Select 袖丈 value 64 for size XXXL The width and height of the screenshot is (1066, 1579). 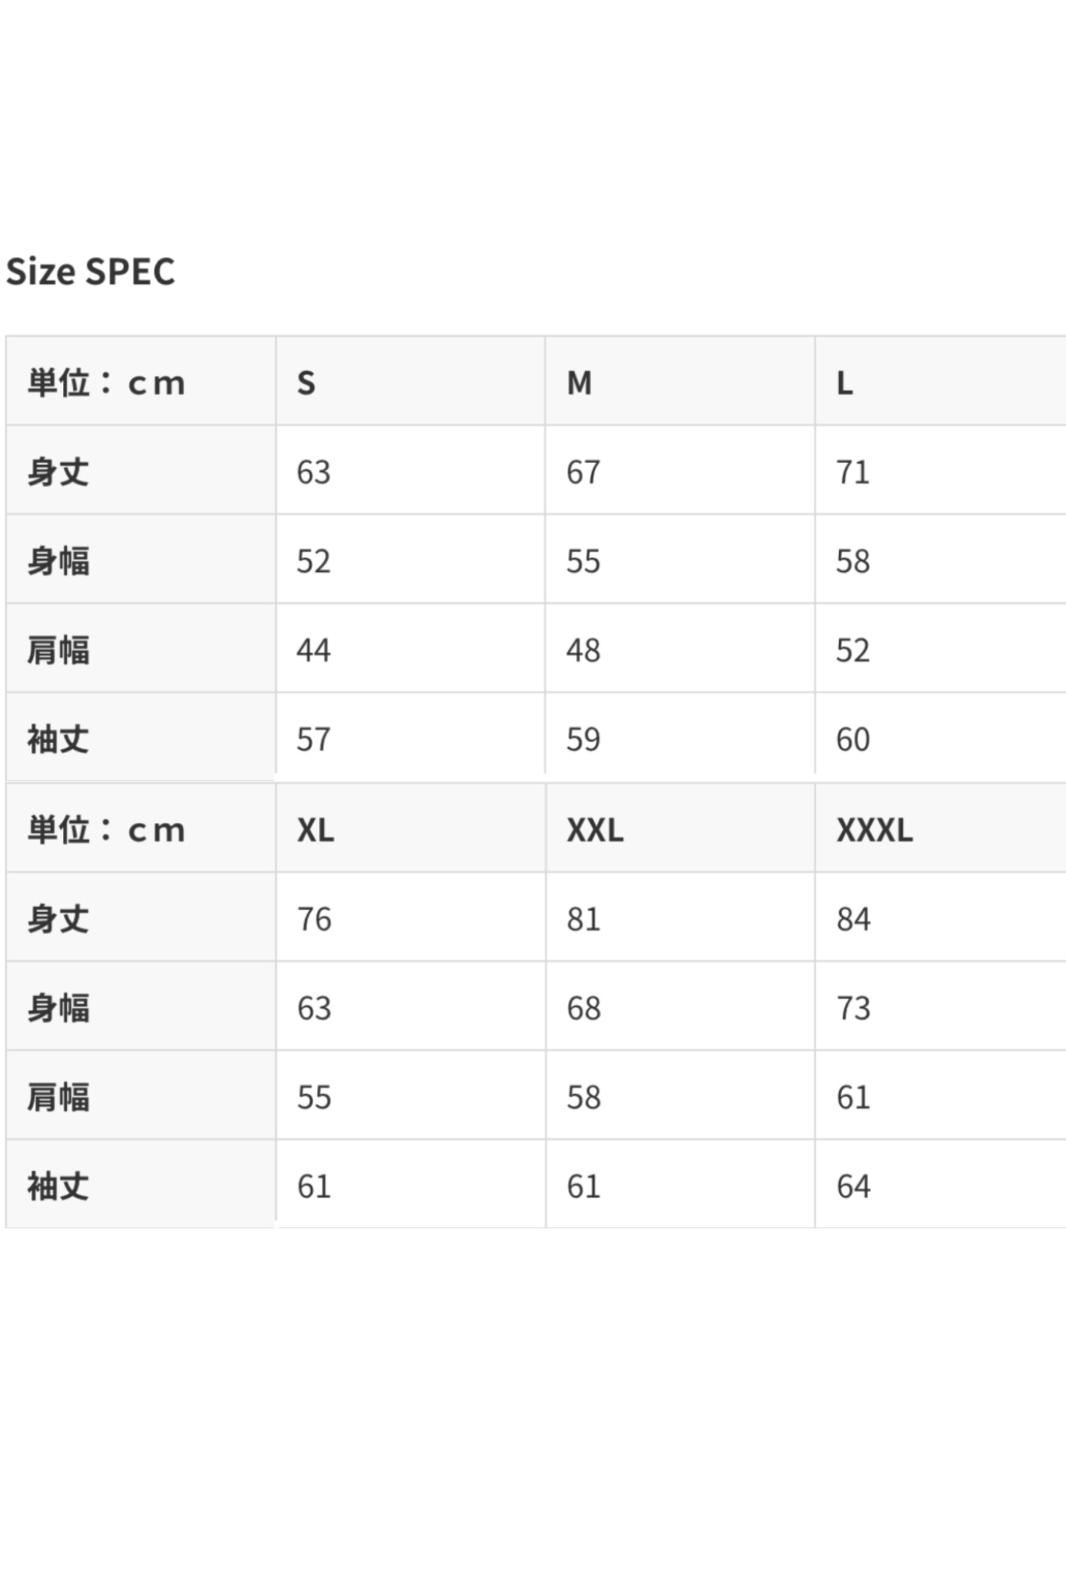pos(853,1186)
